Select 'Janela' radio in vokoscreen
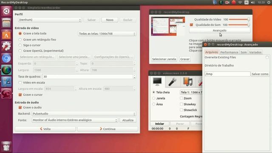The height and width of the screenshot is (153, 272). [154, 98]
